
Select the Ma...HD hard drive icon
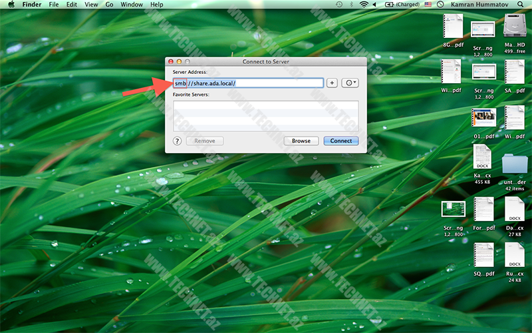(x=514, y=25)
